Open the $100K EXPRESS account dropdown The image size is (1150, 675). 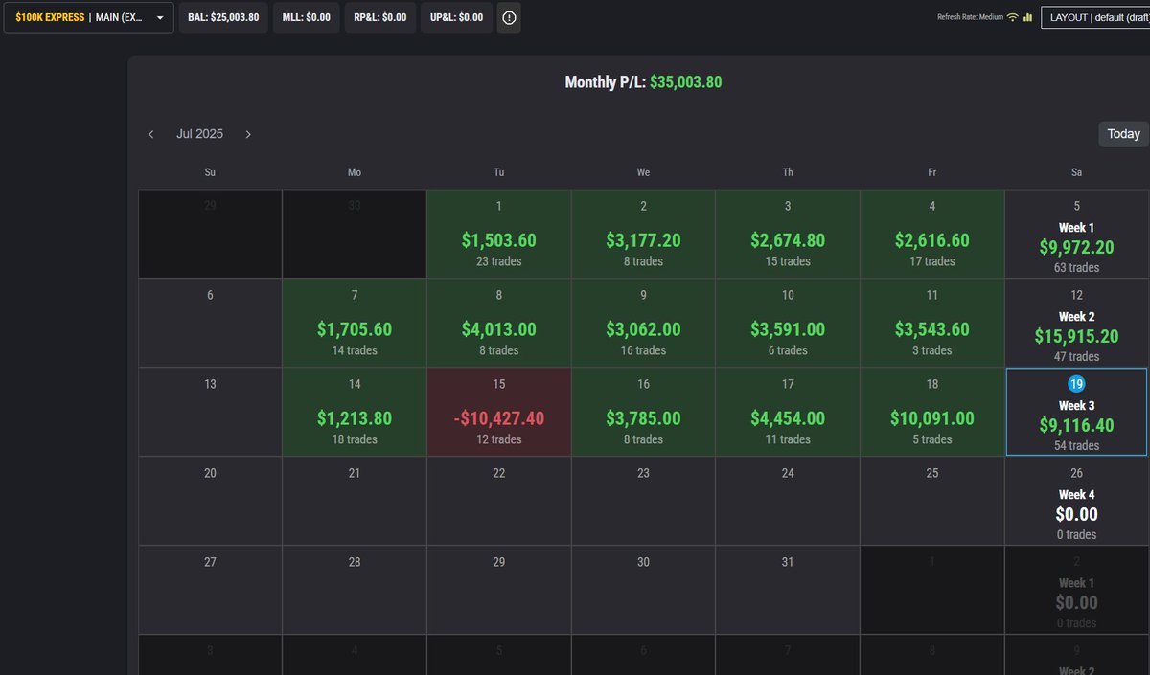pos(88,17)
